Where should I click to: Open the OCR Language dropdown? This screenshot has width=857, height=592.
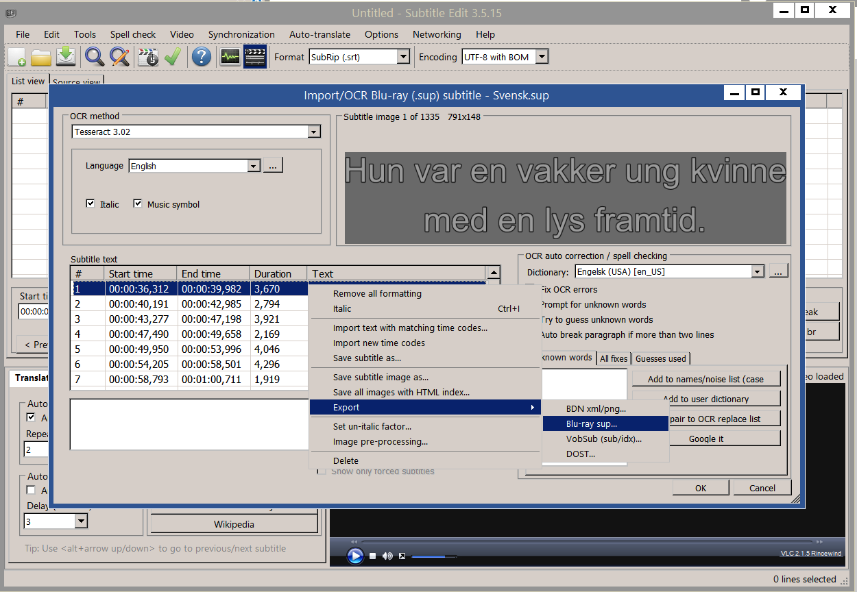[x=253, y=166]
